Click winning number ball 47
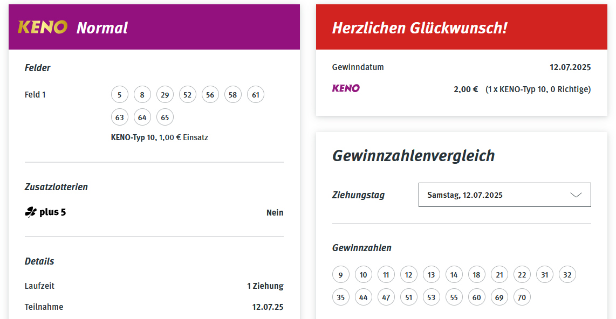Viewport: 616px width, 319px height. point(386,297)
